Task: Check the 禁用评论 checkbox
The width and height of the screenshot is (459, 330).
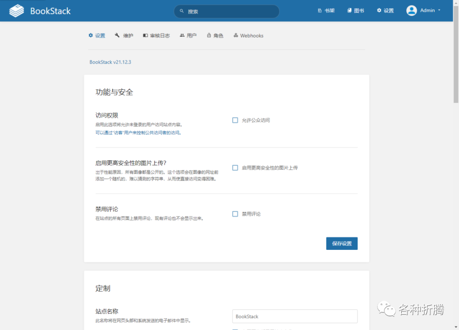Action: pyautogui.click(x=235, y=214)
